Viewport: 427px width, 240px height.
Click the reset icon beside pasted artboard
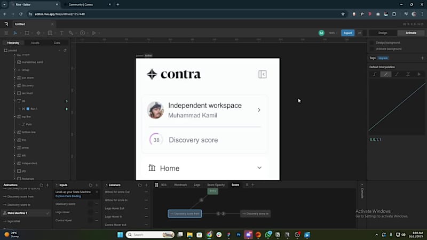[65, 50]
